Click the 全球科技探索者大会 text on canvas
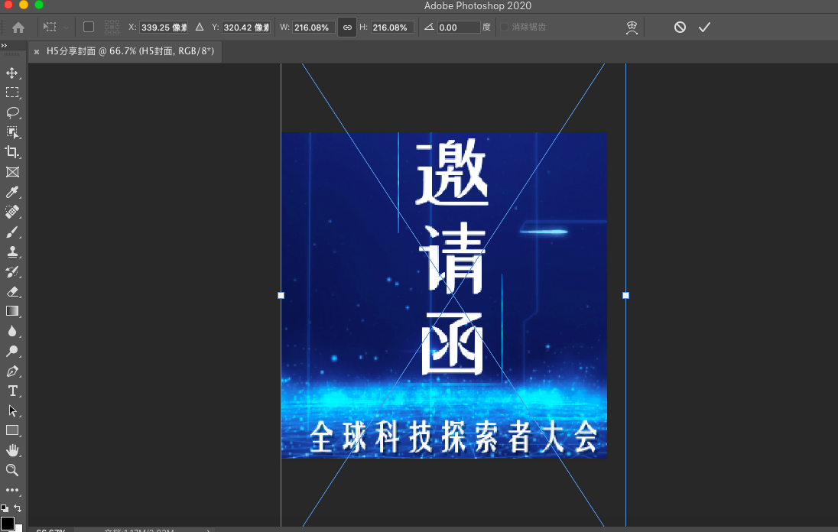This screenshot has width=838, height=532. [x=453, y=436]
